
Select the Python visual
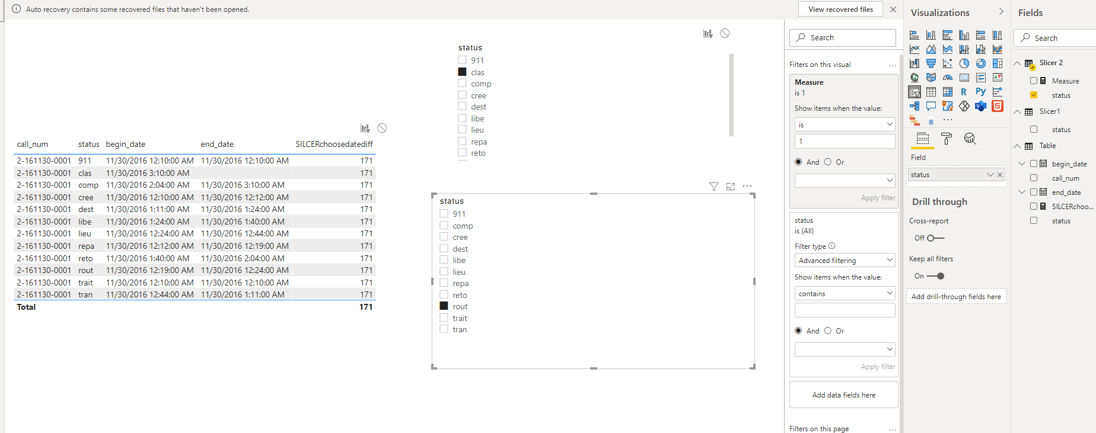pos(981,92)
